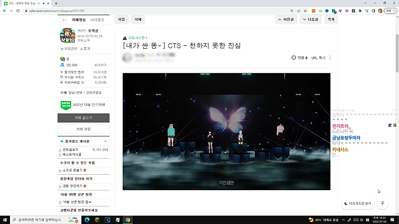
Task: Go to previous post with 이전글
Action: [x=286, y=19]
